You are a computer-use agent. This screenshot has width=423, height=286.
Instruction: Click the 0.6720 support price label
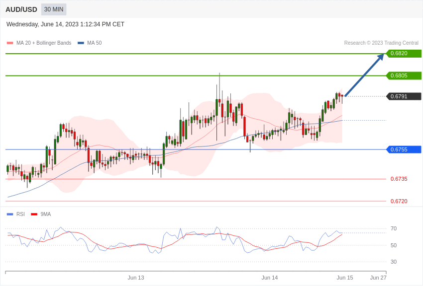399,201
